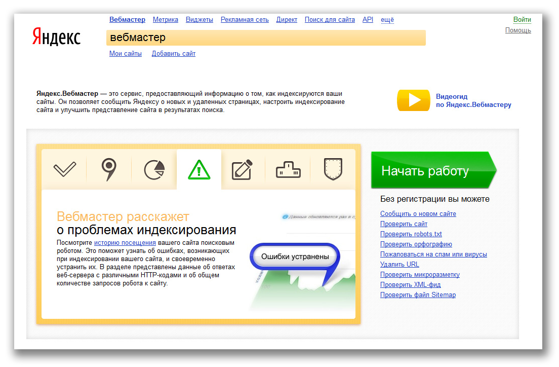Click Войти to sign in
The width and height of the screenshot is (559, 367).
522,20
